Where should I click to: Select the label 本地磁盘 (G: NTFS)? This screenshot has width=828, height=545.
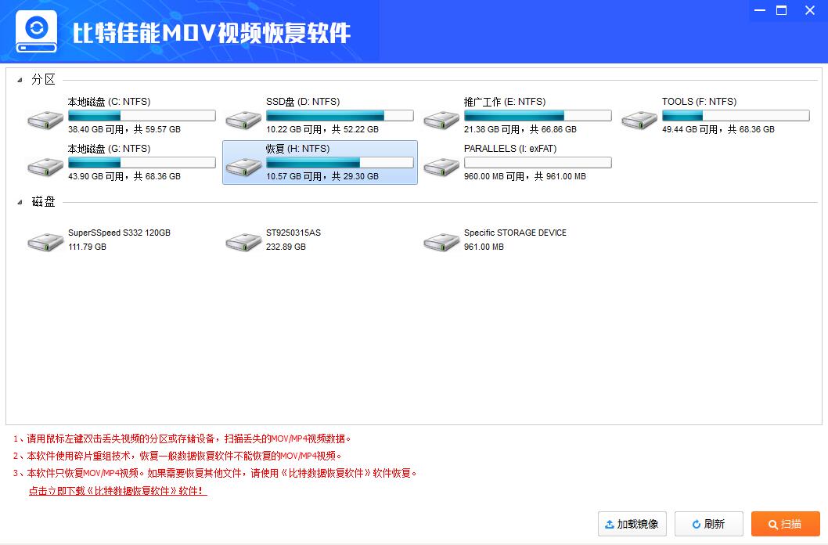(x=110, y=149)
